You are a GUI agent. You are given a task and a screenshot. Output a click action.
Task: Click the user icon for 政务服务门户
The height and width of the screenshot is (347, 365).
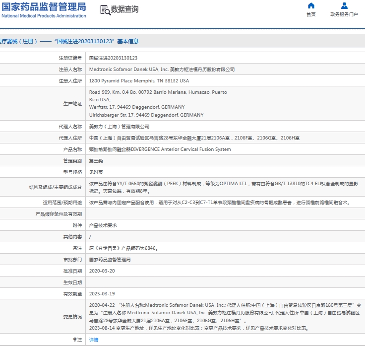point(344,6)
